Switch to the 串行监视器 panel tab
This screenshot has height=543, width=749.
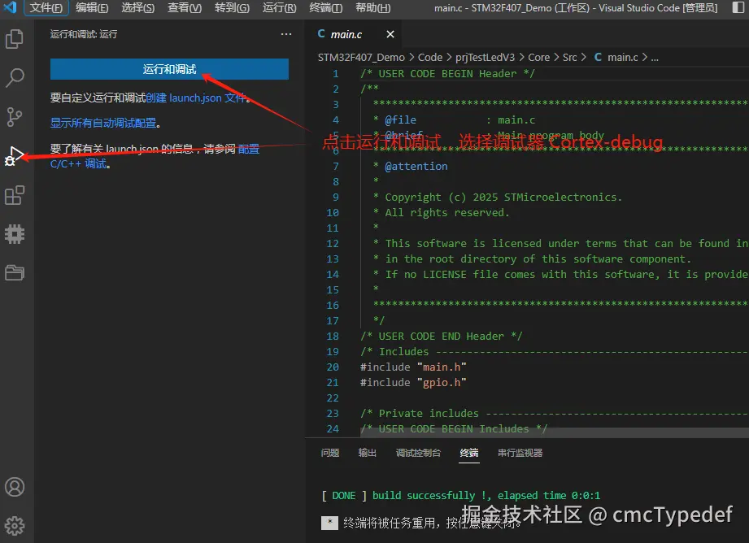520,453
